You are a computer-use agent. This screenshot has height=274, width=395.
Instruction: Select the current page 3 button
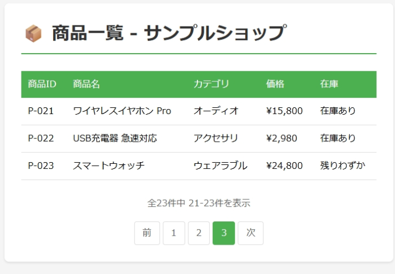[224, 233]
